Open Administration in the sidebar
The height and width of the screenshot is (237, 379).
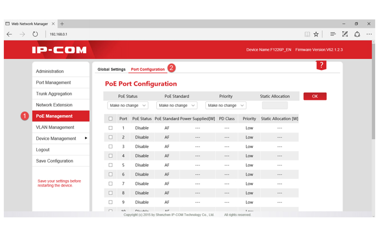(x=61, y=72)
